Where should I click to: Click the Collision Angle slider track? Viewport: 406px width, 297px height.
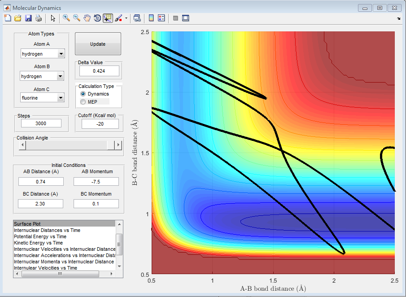coord(67,145)
